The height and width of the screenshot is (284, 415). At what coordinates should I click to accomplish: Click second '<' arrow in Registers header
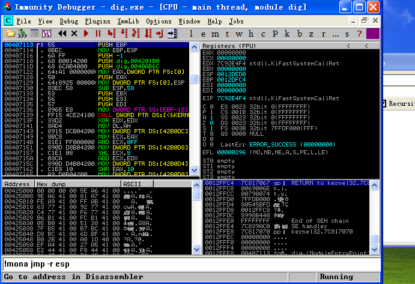(366, 46)
